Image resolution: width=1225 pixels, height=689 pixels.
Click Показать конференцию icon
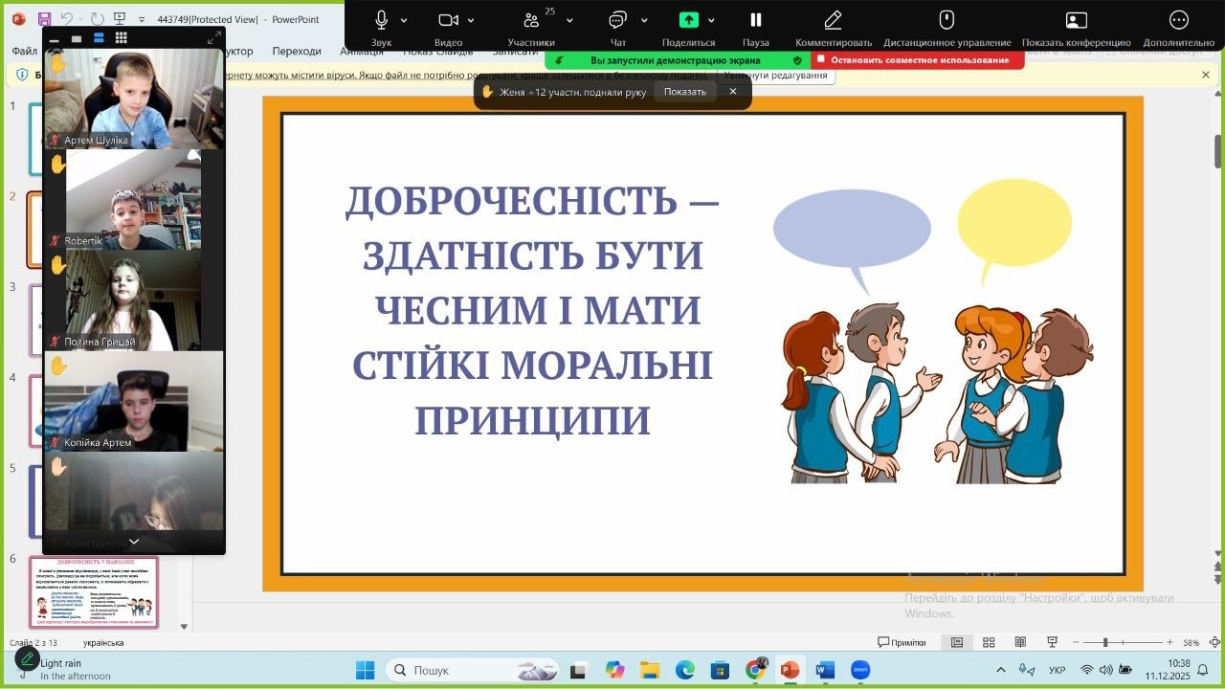[1077, 20]
